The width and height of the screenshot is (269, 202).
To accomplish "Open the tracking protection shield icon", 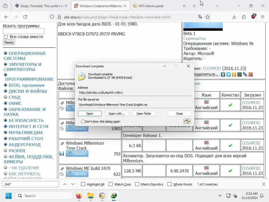I will coord(52,17).
